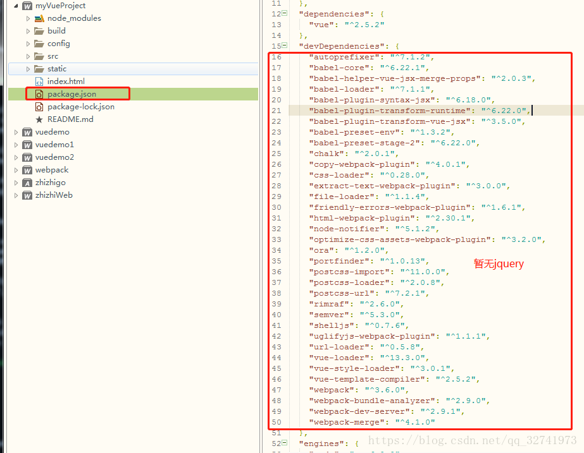The image size is (584, 453).
Task: Click the "devDependencies" key text
Action: coord(342,46)
